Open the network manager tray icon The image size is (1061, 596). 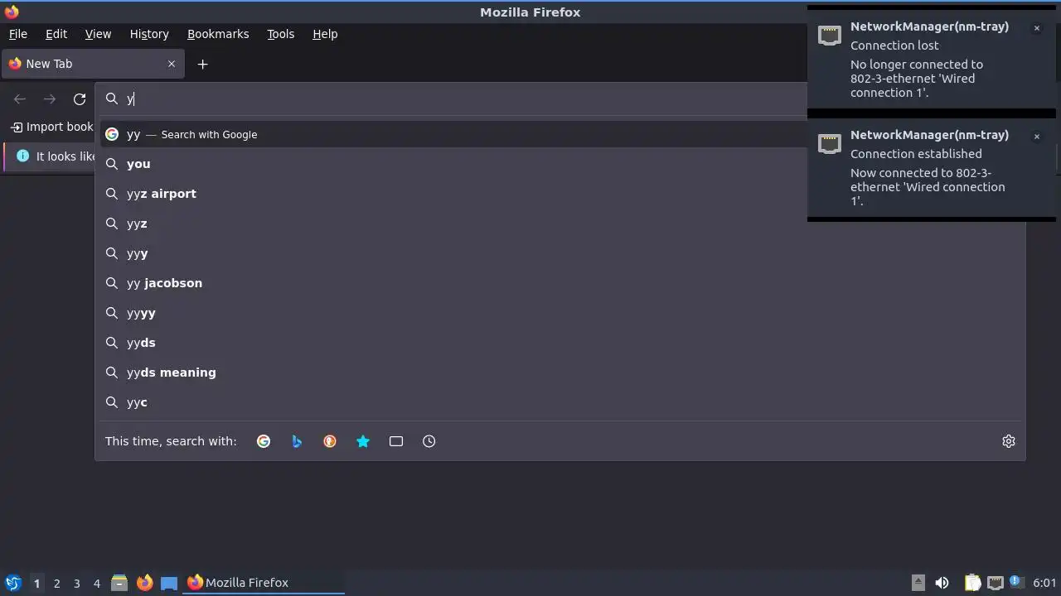click(996, 583)
